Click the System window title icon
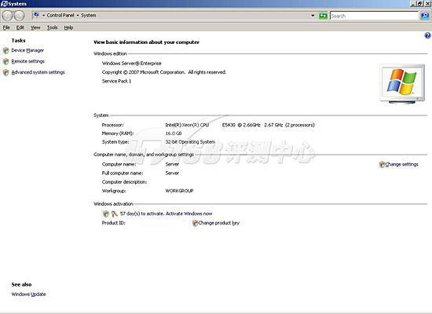The width and height of the screenshot is (432, 314). click(4, 4)
